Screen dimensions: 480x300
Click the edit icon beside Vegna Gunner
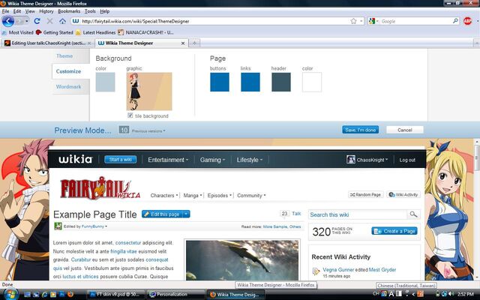pyautogui.click(x=316, y=271)
